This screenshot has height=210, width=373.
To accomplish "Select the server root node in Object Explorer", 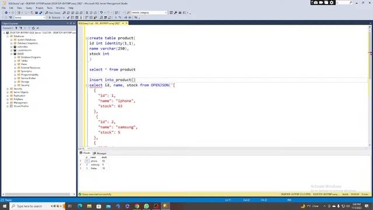I will coord(43,33).
